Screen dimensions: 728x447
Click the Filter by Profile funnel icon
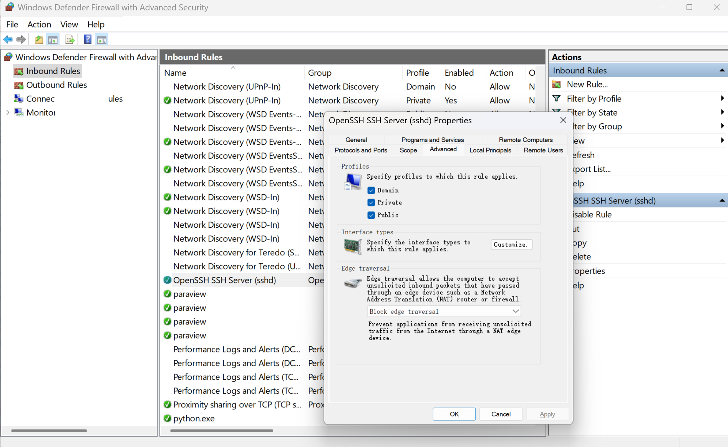point(556,99)
